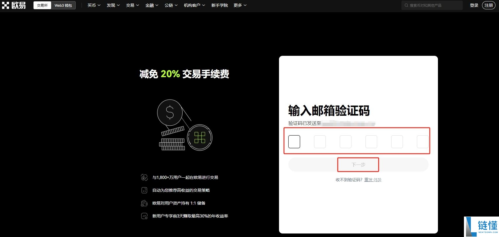This screenshot has width=499, height=237.
Task: Click the strategy icon beside 自动为您推荐
Action: coord(144,190)
